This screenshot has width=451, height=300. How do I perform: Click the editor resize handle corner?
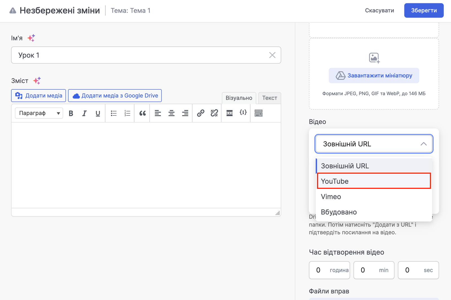[278, 213]
